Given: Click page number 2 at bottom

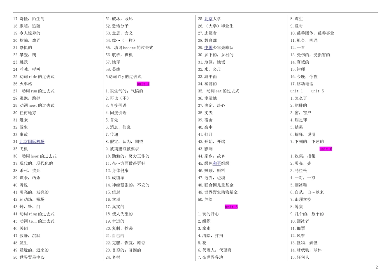Looking at the screenshot, I should (x=377, y=267).
